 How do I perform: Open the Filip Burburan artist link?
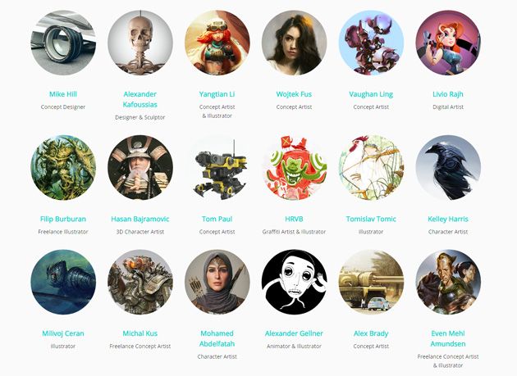(x=63, y=219)
